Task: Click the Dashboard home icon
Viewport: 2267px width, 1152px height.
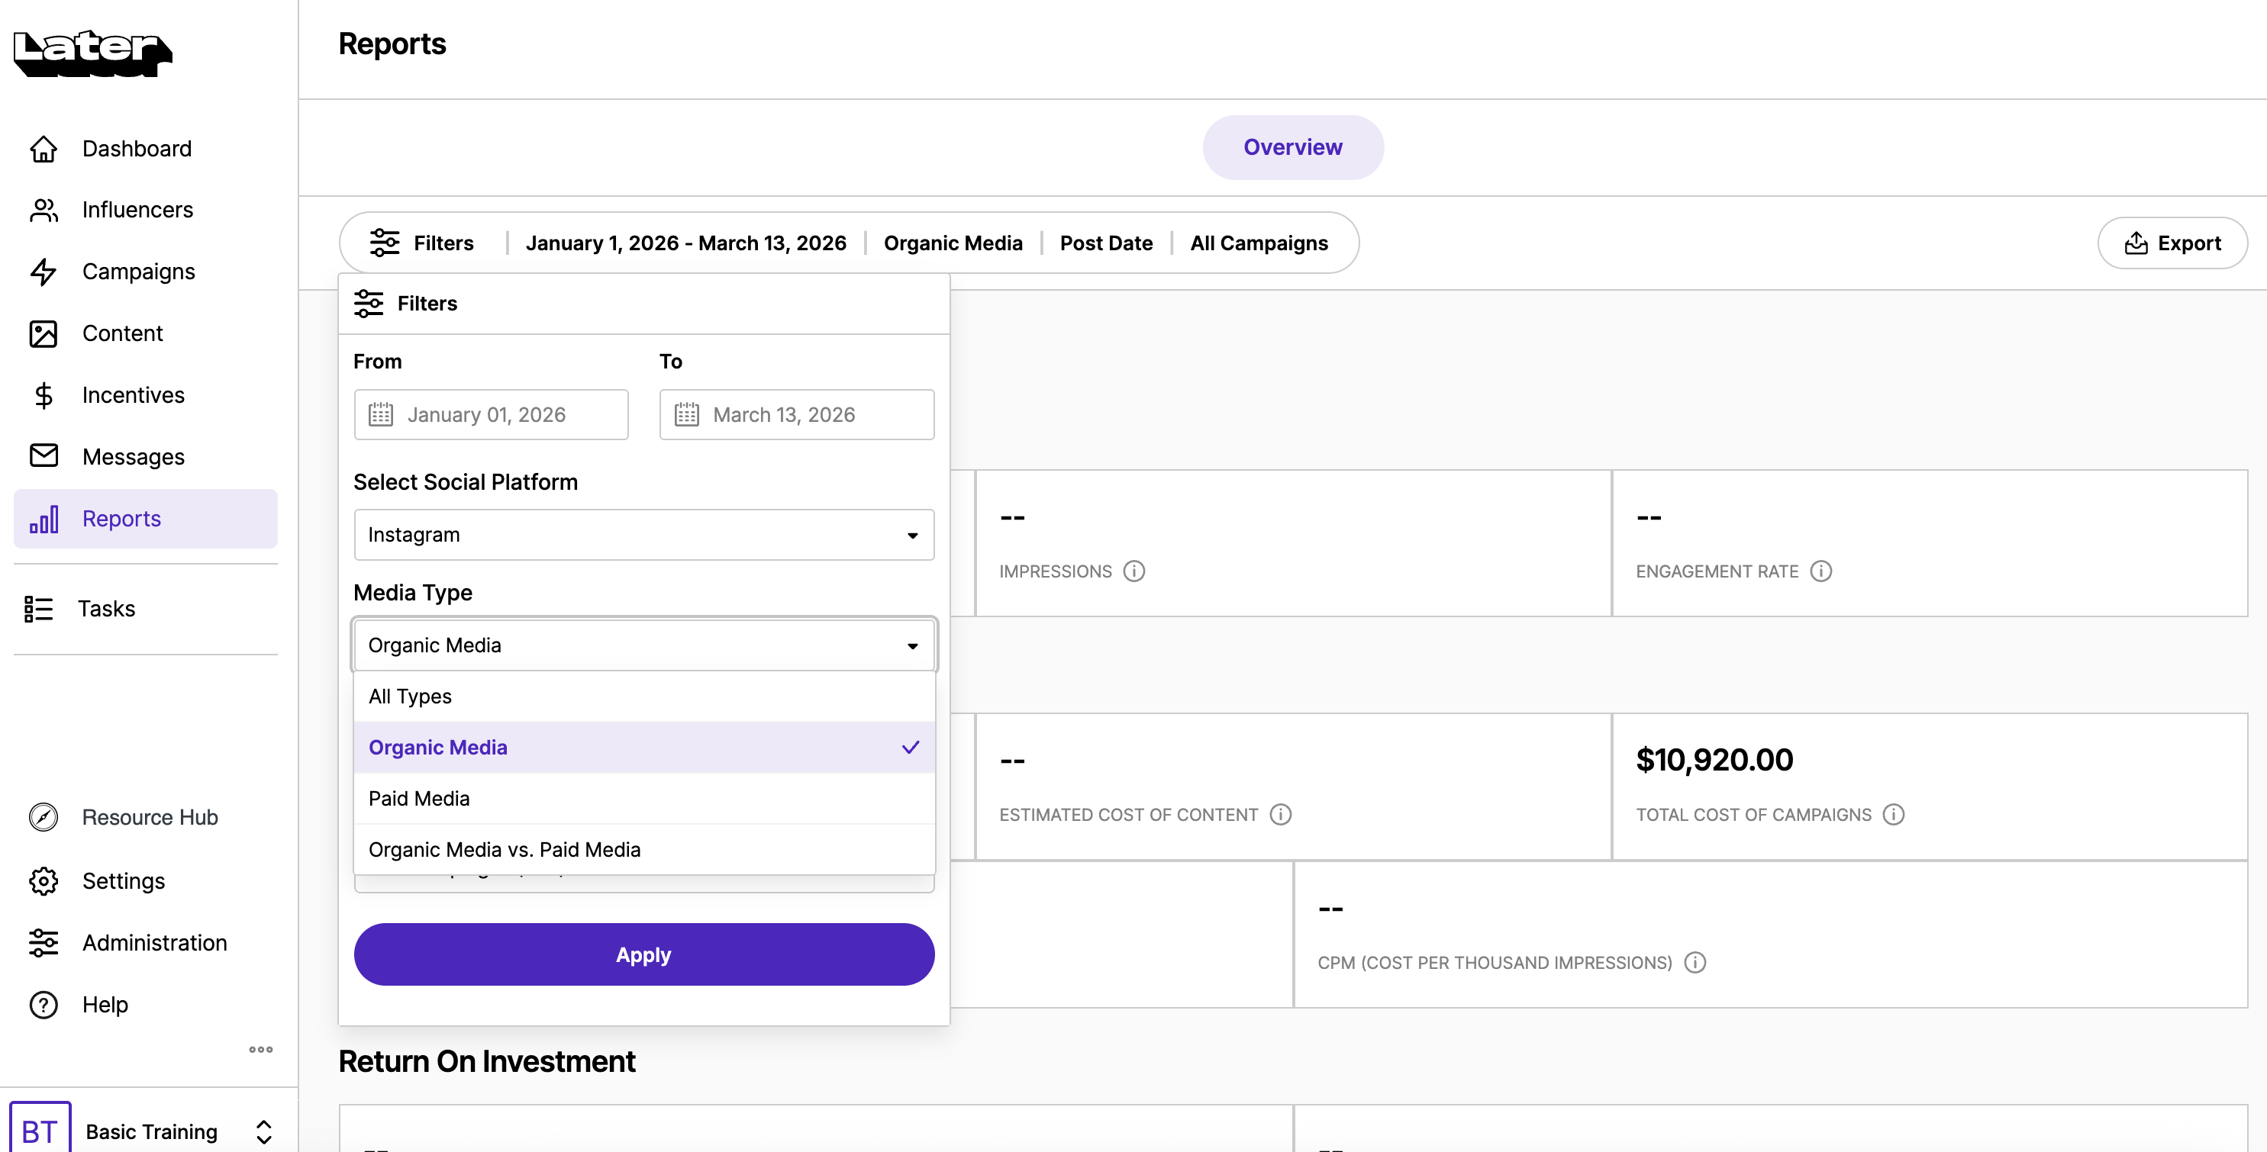Action: point(43,149)
